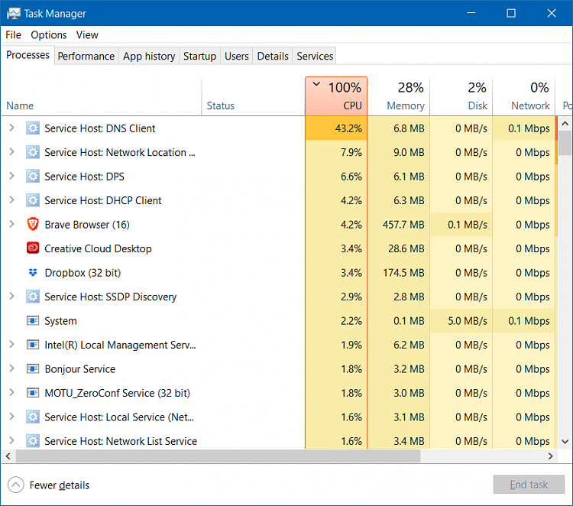The height and width of the screenshot is (506, 573).
Task: Click the Bonjour Service icon
Action: pos(33,368)
